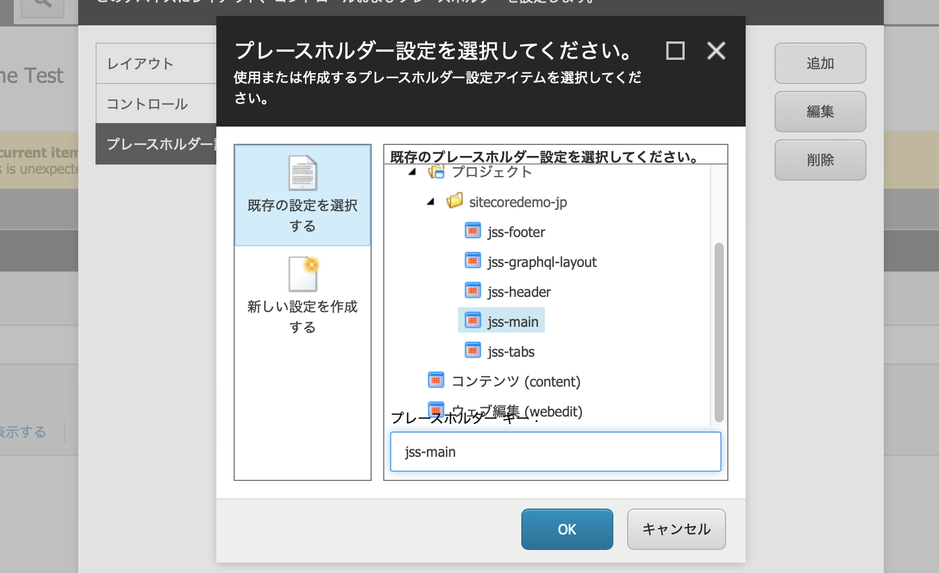Close the placeholder settings dialog
Image resolution: width=939 pixels, height=573 pixels.
[716, 51]
